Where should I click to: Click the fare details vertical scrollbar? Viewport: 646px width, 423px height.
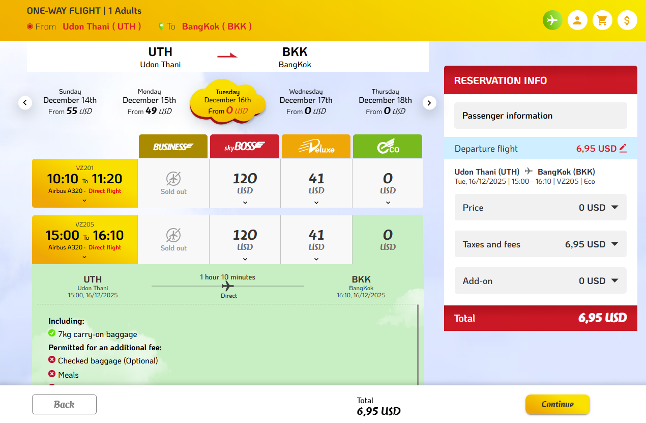click(x=418, y=345)
